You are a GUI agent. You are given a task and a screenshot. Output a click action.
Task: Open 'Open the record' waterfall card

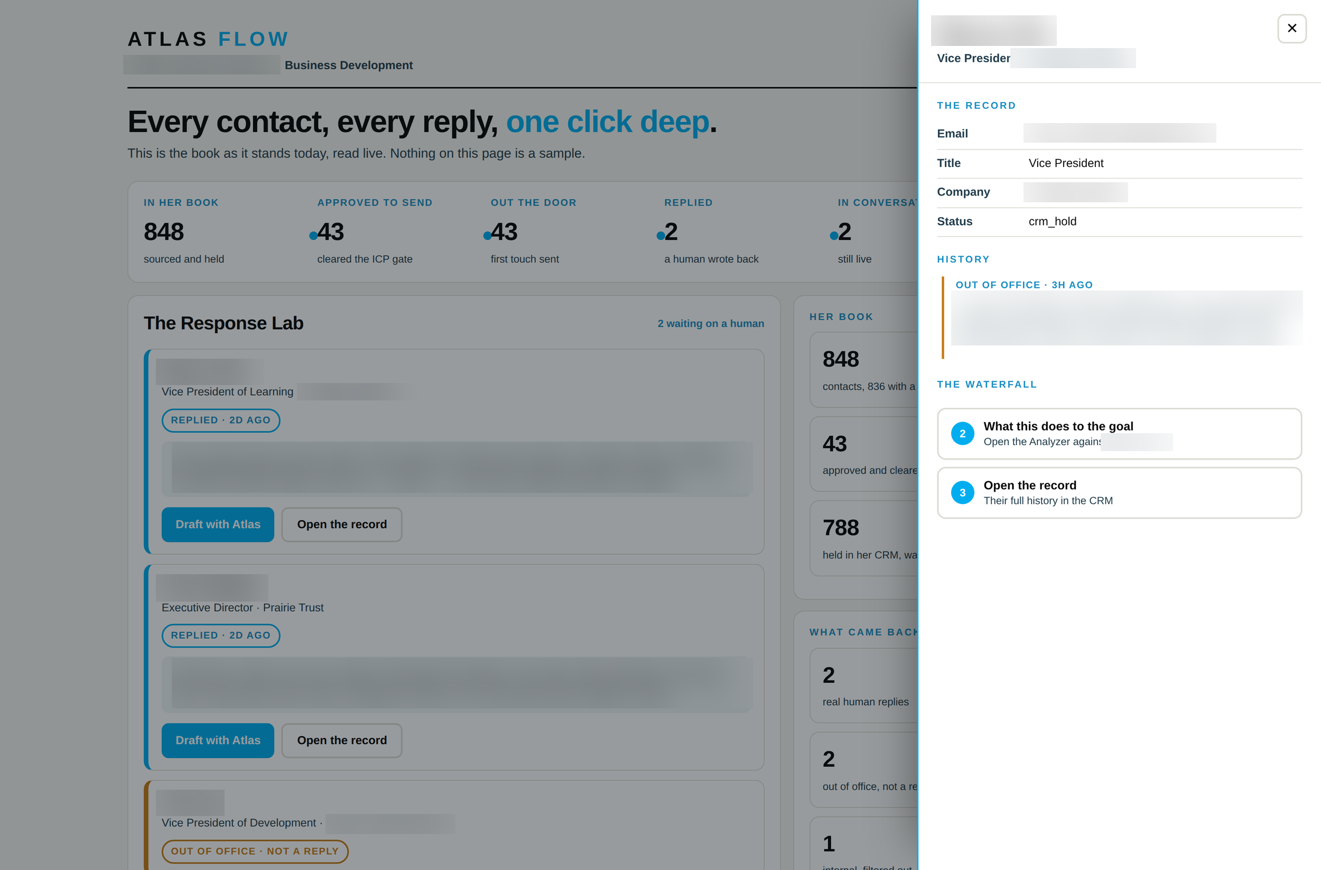click(1119, 492)
